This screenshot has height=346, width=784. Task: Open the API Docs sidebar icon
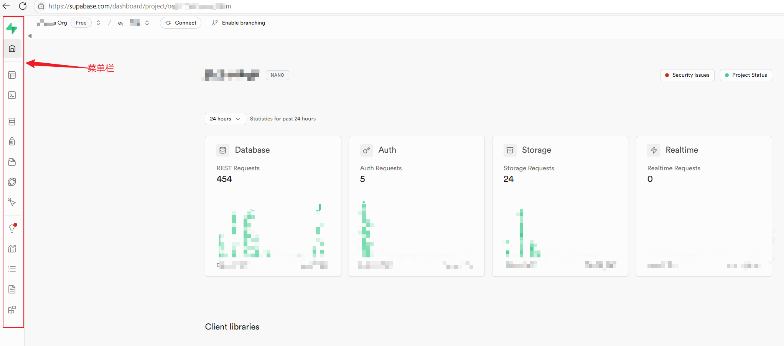(12, 289)
